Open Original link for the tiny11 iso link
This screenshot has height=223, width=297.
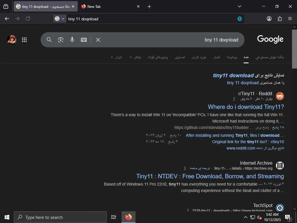coord(248,142)
